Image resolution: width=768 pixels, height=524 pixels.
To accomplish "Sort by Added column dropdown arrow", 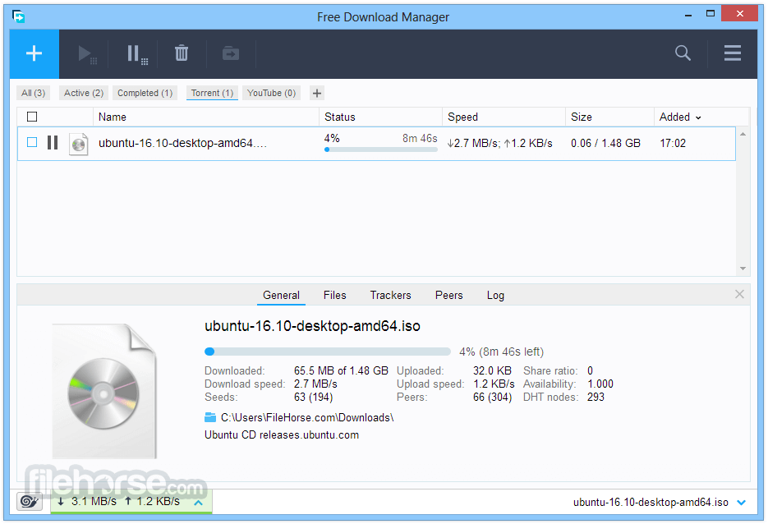I will [x=698, y=117].
